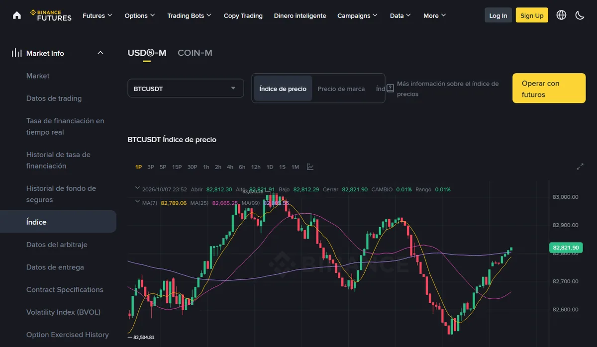Select the Precio de marca tab

click(341, 88)
